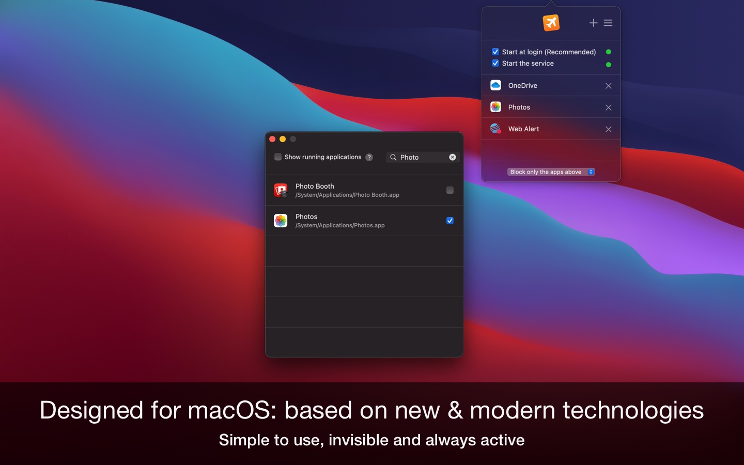744x465 pixels.
Task: Click the Web Alert app icon
Action: [x=495, y=129]
